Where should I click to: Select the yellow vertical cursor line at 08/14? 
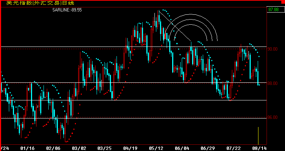[258, 136]
